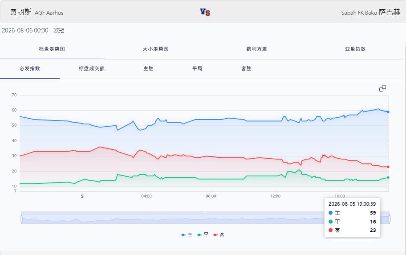
Task: Click the green endpoint marker of 平 line
Action: click(388, 178)
